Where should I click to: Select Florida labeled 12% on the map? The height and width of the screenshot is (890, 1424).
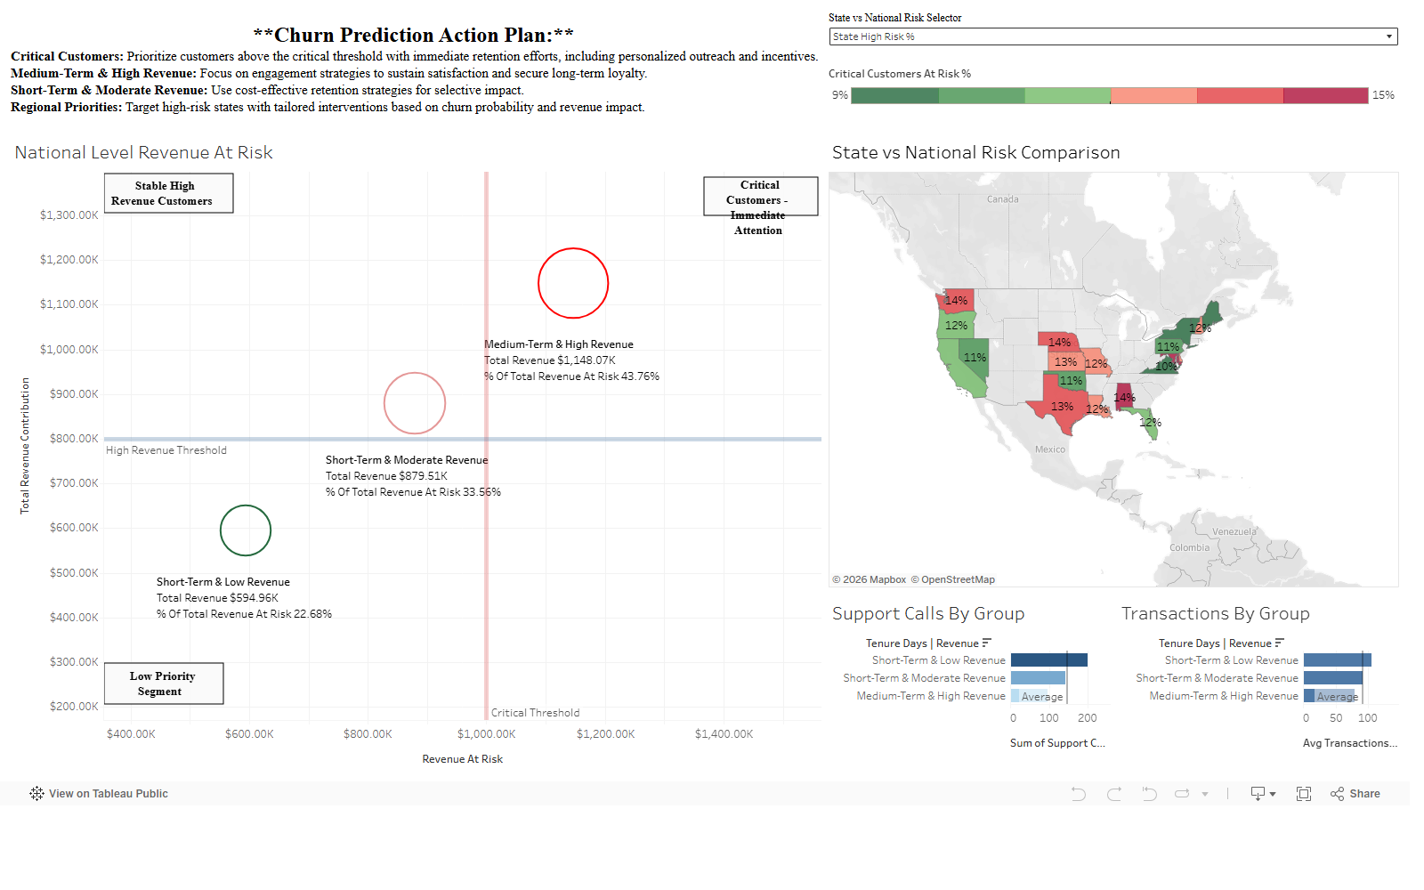(1150, 423)
